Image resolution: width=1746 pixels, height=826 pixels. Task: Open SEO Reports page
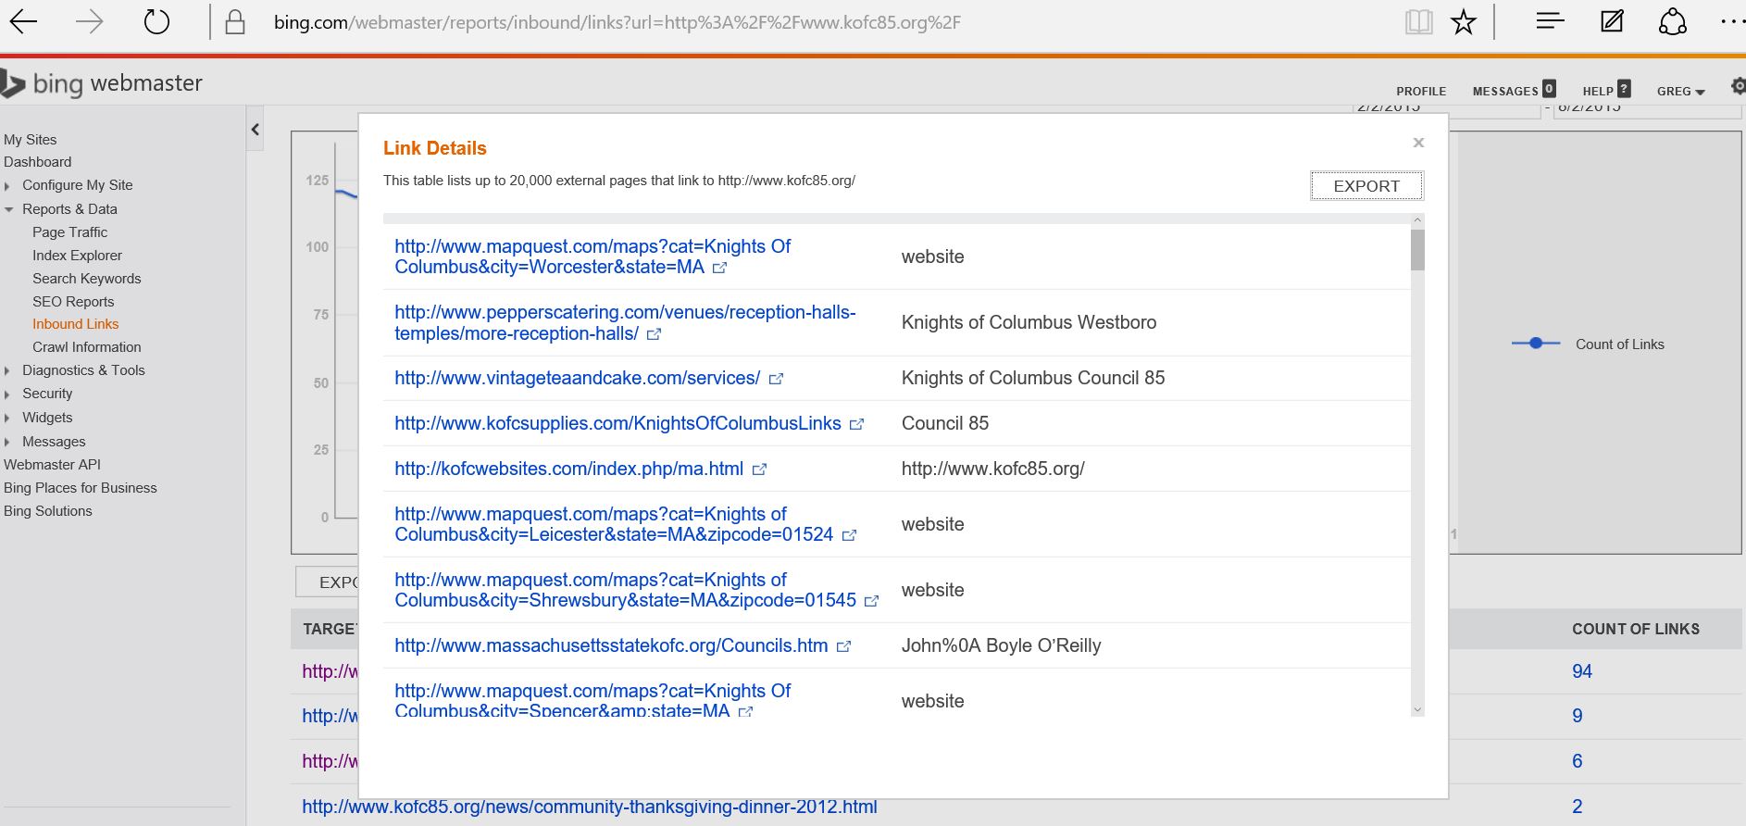(x=73, y=302)
